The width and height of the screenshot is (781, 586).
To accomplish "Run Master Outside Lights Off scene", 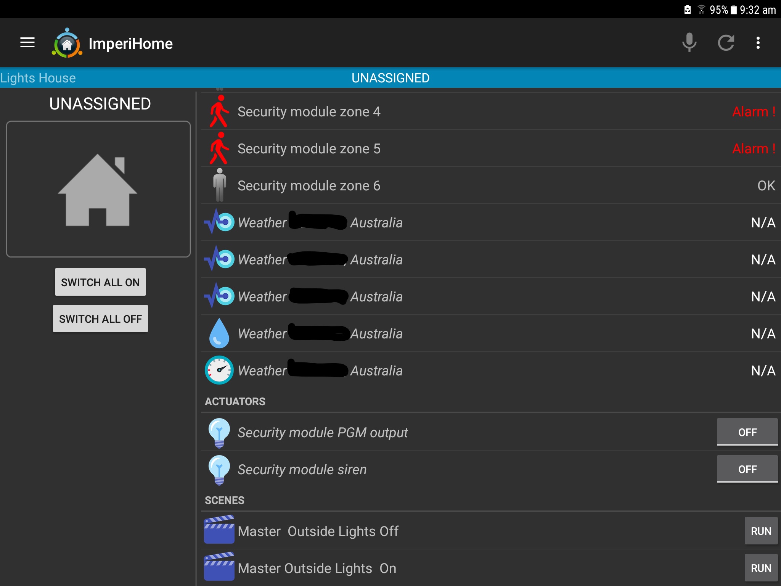I will (x=760, y=531).
